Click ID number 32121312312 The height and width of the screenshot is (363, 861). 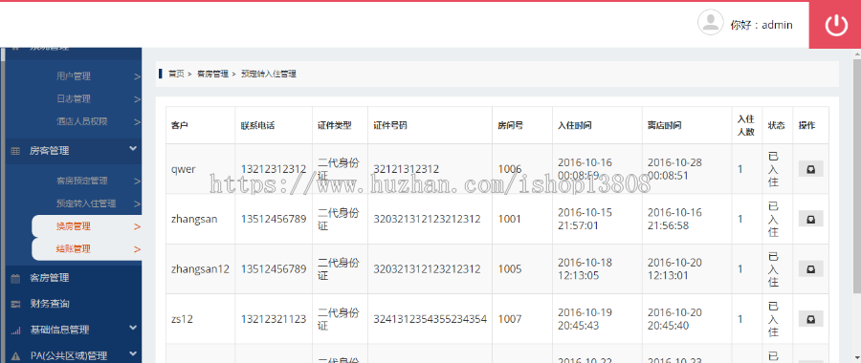tap(407, 169)
